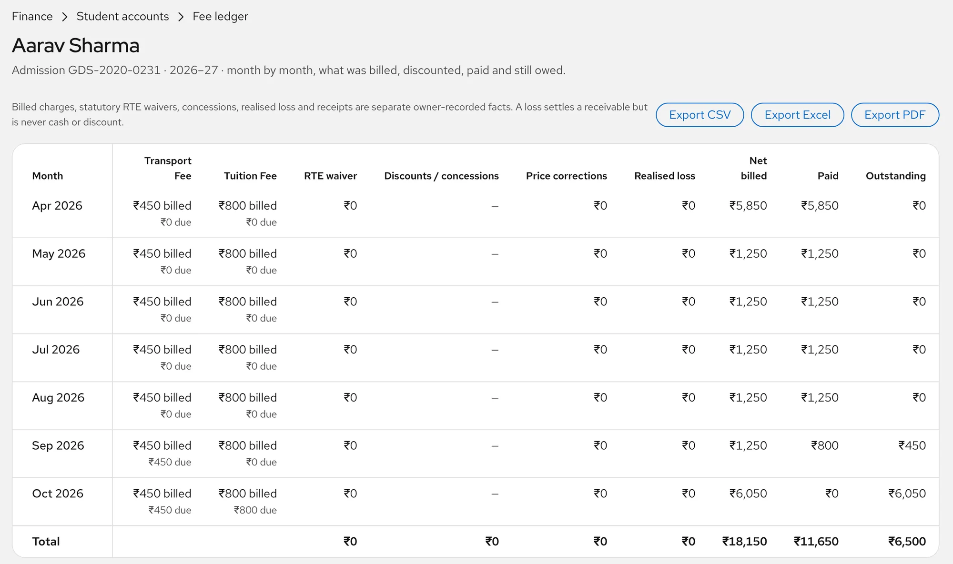Viewport: 953px width, 564px height.
Task: Click the Net billed column header
Action: (754, 168)
